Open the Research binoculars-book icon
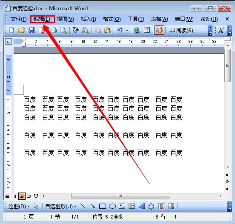Viewport: 235px width, 224px height. 86,30
